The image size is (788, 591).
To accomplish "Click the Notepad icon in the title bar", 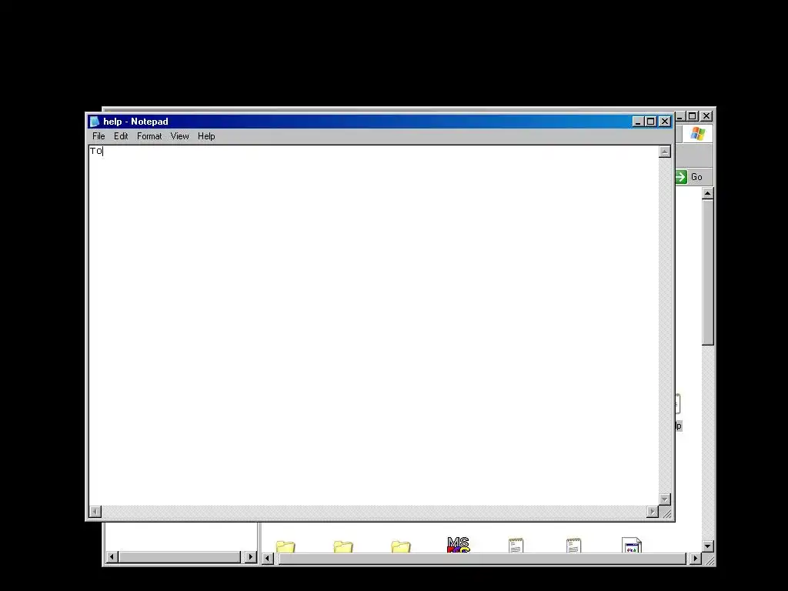I will 95,122.
